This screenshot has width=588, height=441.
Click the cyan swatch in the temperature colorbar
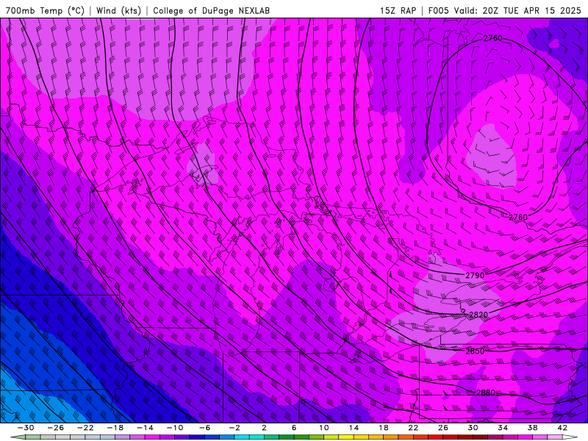point(242,437)
